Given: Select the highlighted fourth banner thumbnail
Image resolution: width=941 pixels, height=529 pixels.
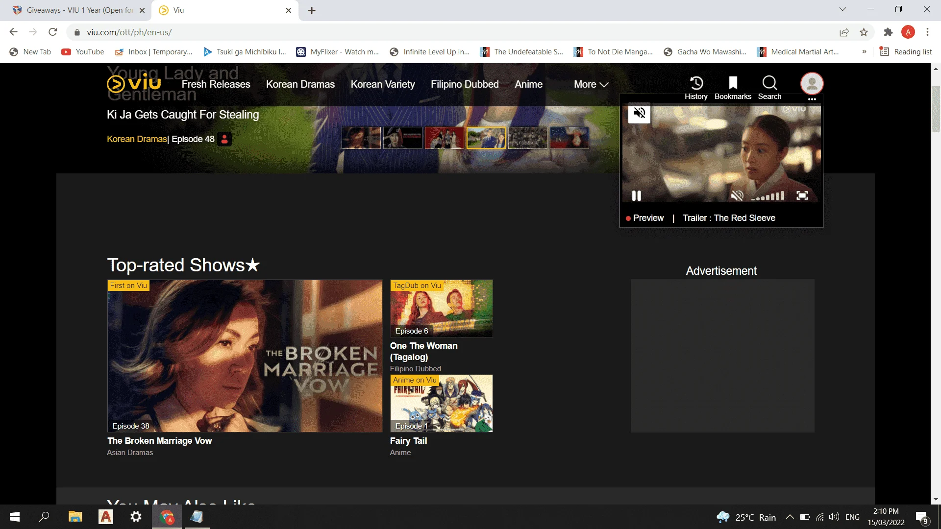Looking at the screenshot, I should click(486, 138).
